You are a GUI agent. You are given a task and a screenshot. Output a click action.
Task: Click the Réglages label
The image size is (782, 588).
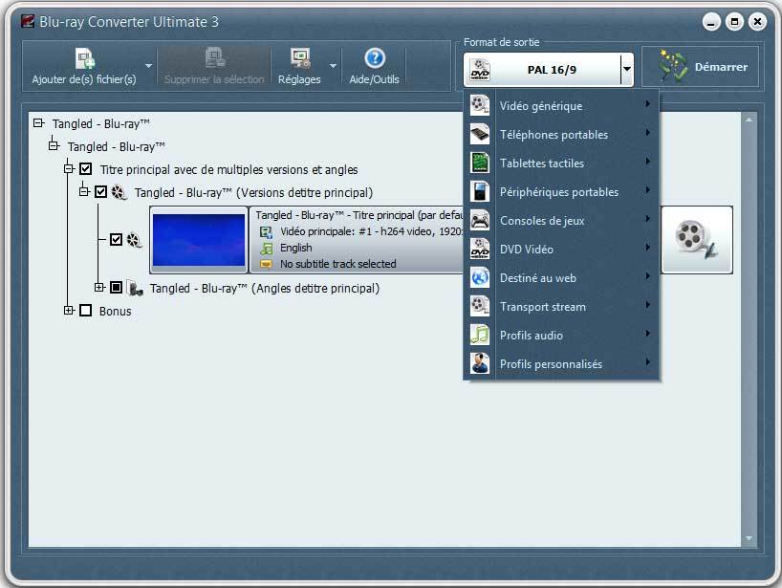[299, 79]
